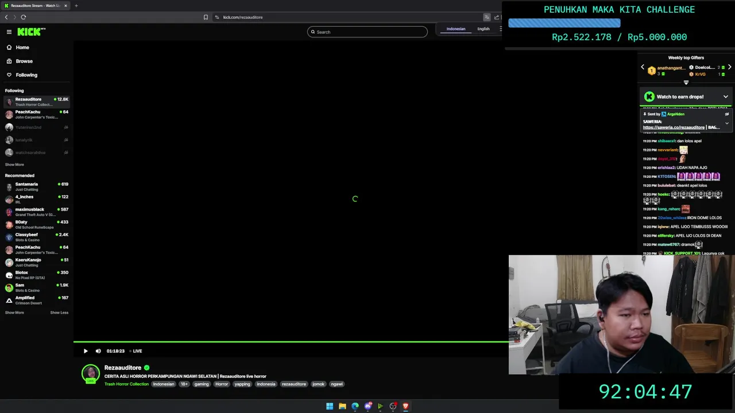Screen dimensions: 735x413
Task: Click the Indonesian stream tag
Action: pos(164,384)
